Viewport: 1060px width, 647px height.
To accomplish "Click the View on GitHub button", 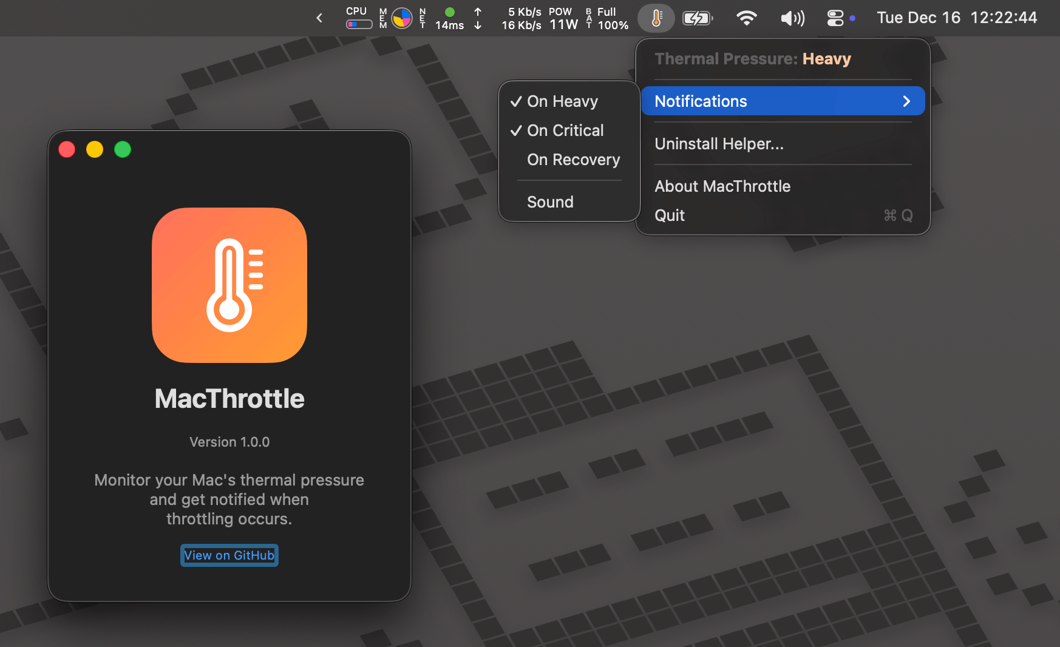I will point(229,555).
